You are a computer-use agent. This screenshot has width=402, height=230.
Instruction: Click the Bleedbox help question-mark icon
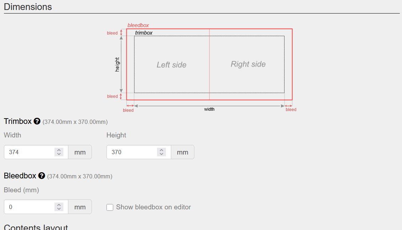click(x=42, y=176)
